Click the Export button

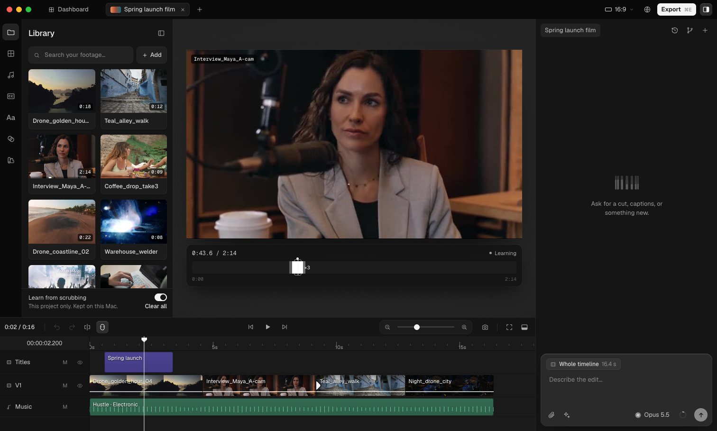(x=677, y=9)
